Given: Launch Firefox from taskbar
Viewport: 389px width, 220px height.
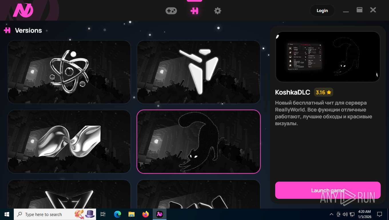Looking at the screenshot, I should click(x=146, y=214).
